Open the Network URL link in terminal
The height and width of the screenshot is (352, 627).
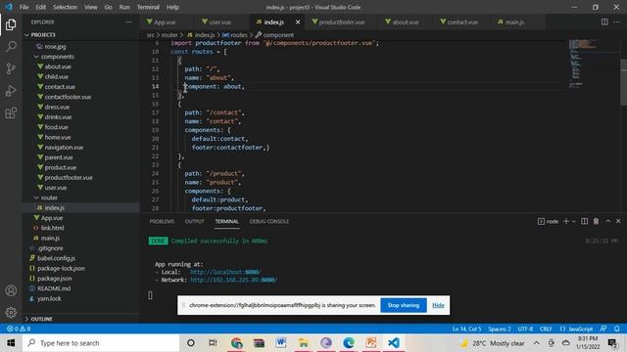[x=233, y=281]
